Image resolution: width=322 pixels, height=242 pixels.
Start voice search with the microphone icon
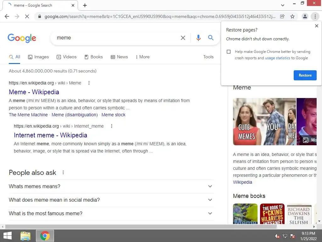(x=198, y=38)
